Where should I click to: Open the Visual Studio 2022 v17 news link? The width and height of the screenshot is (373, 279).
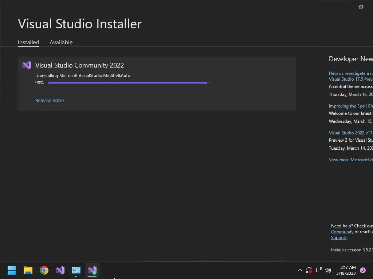(351, 133)
